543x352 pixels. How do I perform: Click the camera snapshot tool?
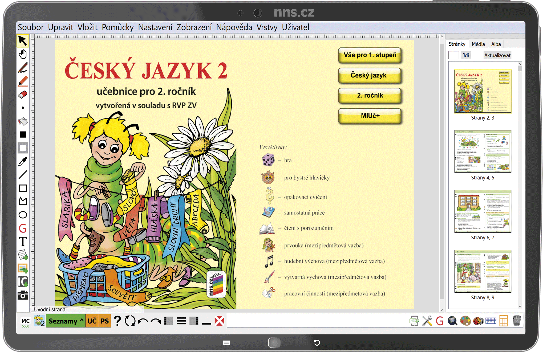[x=23, y=295]
